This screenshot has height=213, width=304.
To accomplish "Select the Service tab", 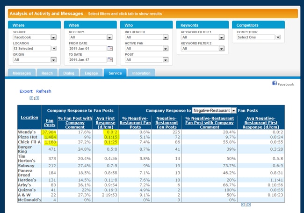I will 115,73.
